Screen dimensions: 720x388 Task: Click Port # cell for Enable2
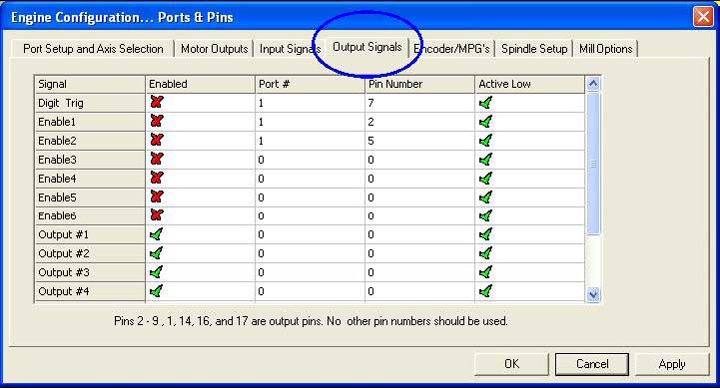[310, 141]
